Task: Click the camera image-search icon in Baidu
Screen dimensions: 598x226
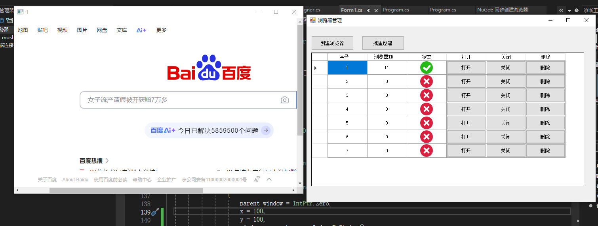Action: 284,100
